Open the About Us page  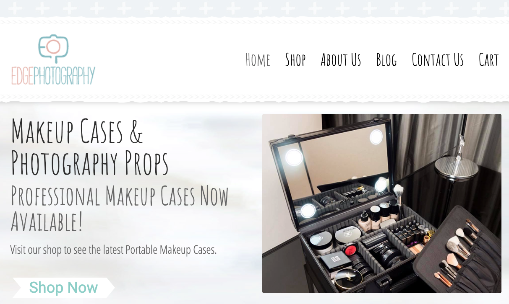point(341,59)
